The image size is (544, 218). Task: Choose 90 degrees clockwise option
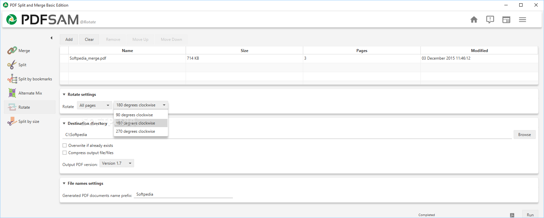click(x=141, y=115)
